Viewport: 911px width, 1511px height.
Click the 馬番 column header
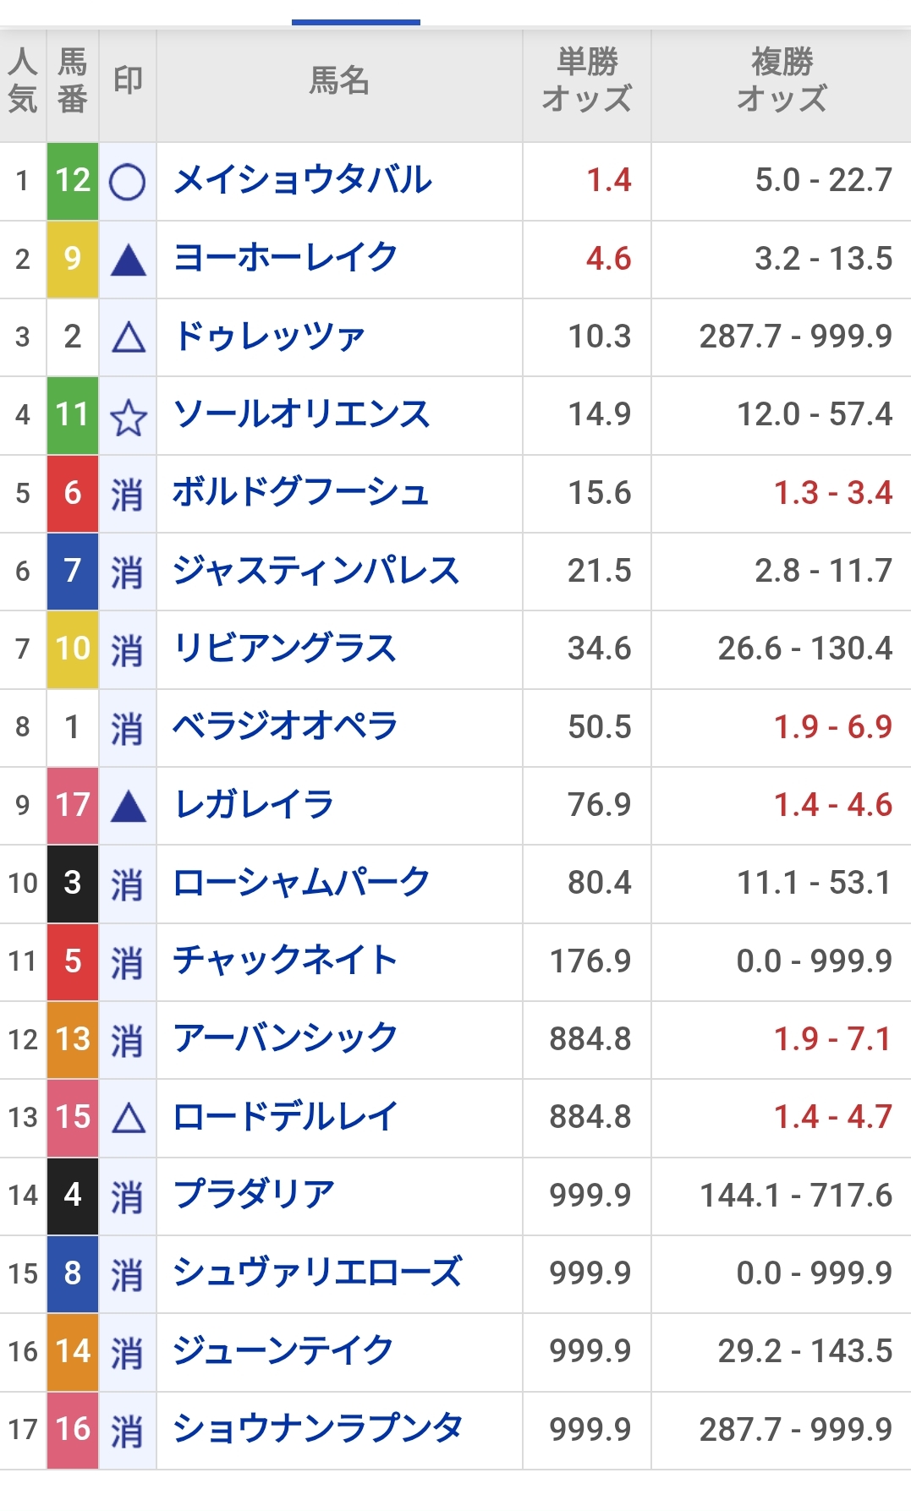[x=73, y=81]
